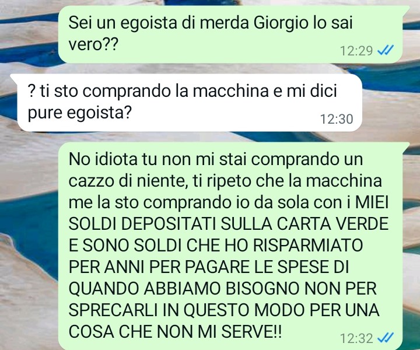Click the leading question mark of the white message

coord(32,92)
